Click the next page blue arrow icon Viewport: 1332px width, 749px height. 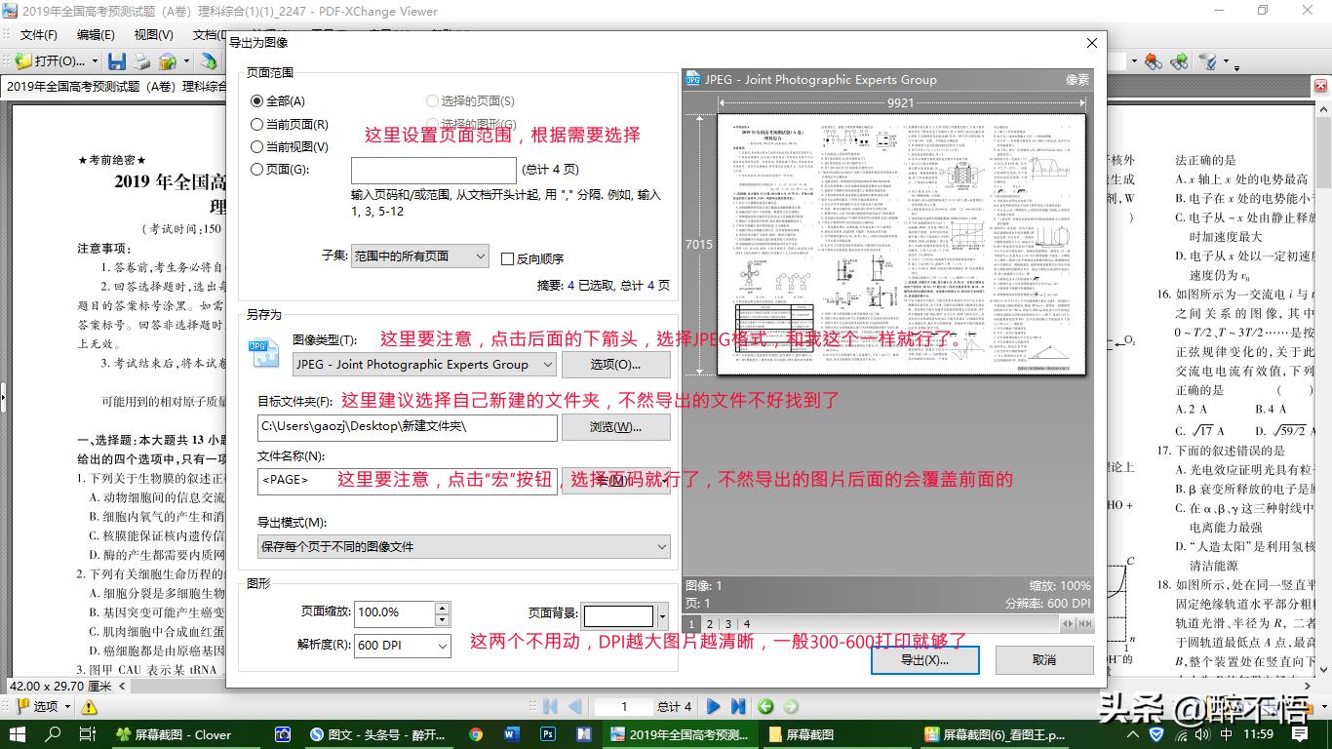[x=713, y=705]
